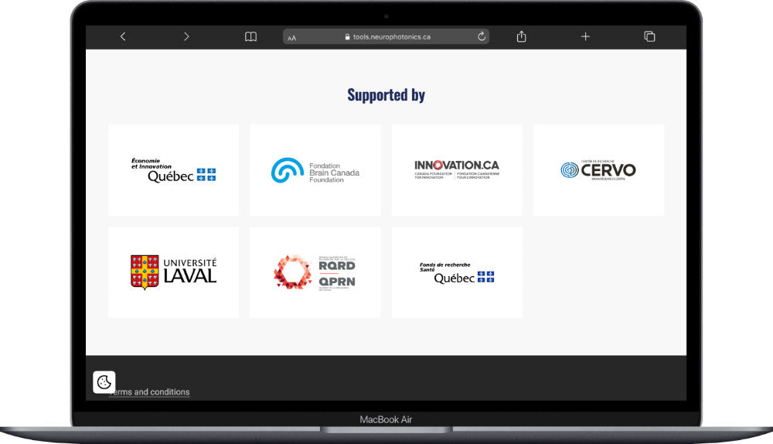Select Fonds de recherche Santé Québec logo
The image size is (773, 444).
[x=457, y=272]
